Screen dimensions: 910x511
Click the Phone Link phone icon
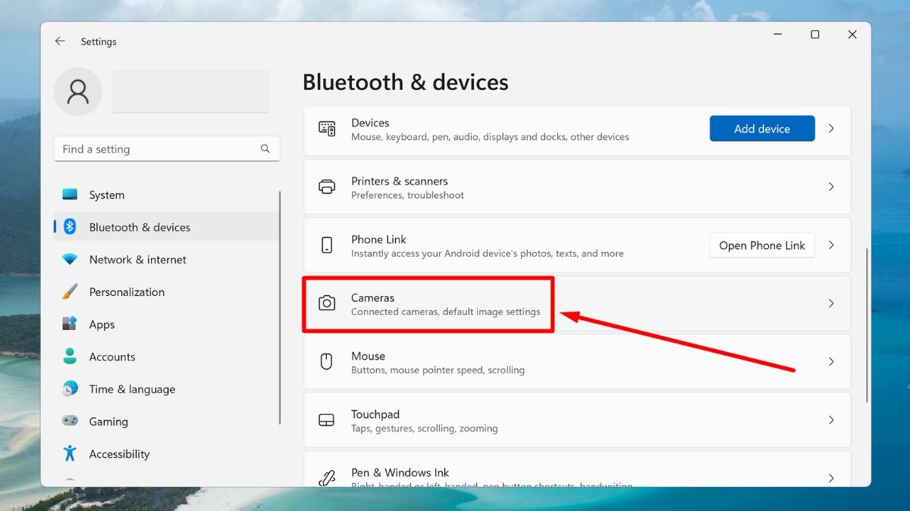pyautogui.click(x=327, y=245)
